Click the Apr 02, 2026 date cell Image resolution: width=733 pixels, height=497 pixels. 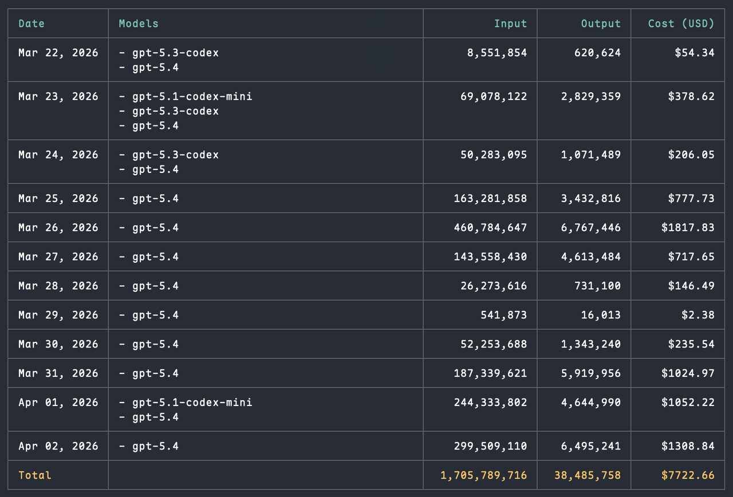tap(58, 447)
